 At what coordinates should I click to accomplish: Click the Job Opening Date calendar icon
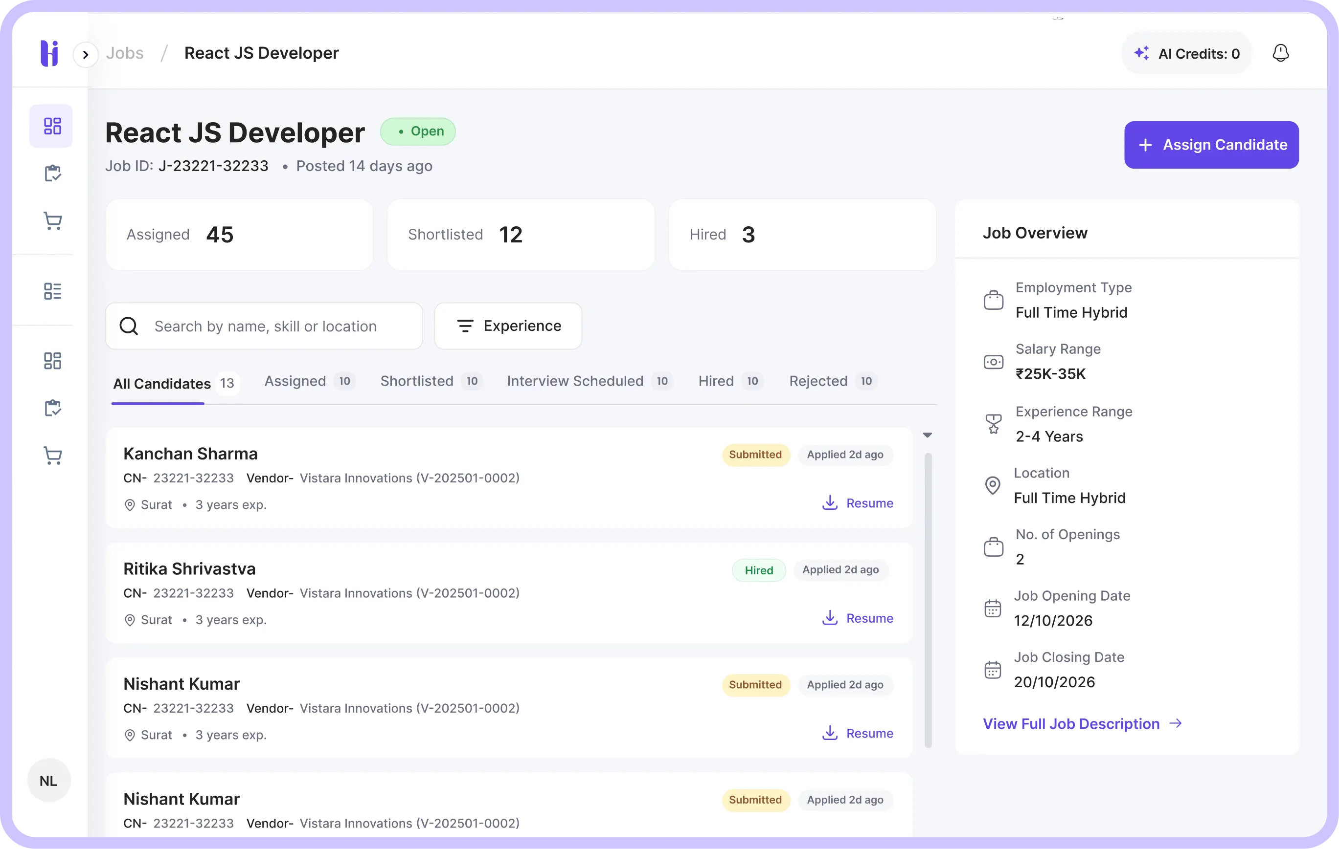993,609
